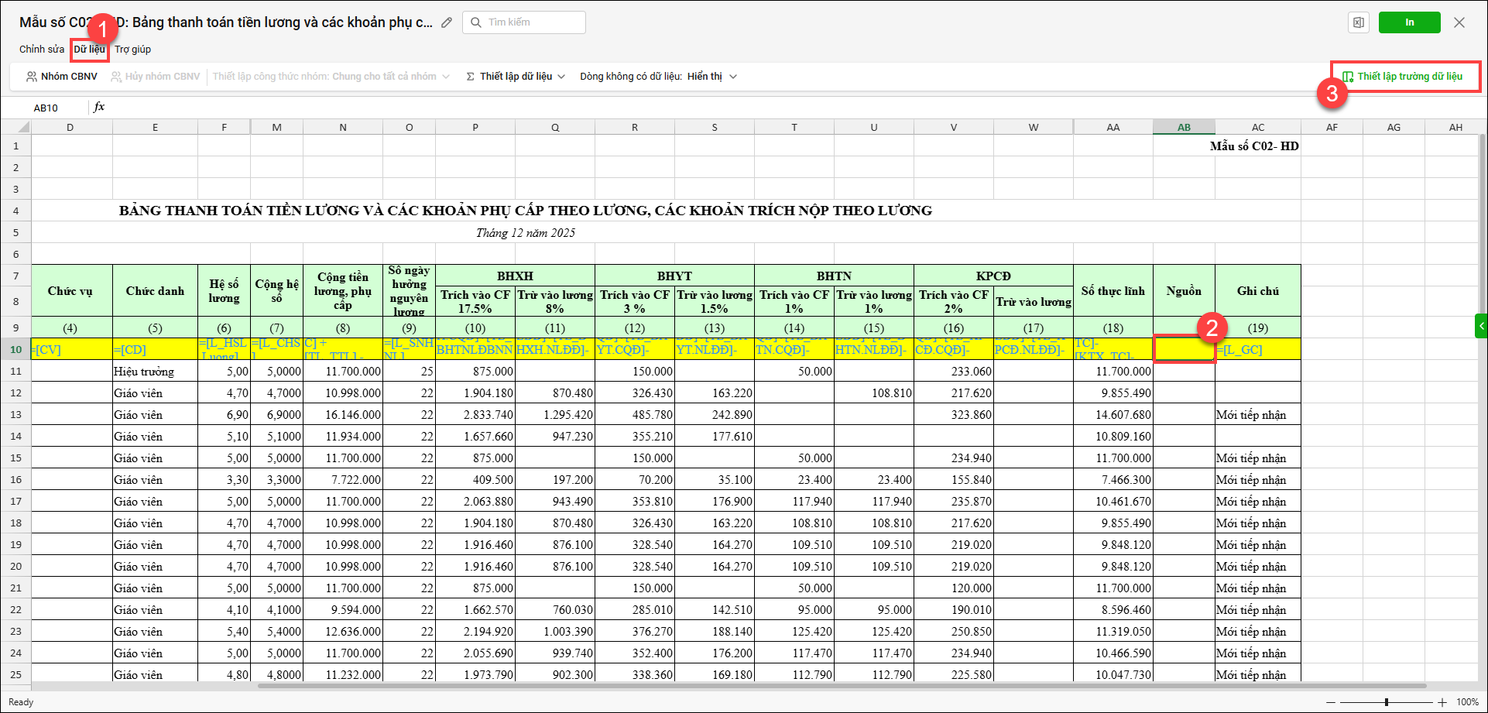Screen dimensions: 1488x713
Task: Select the AB column header
Action: (x=1184, y=128)
